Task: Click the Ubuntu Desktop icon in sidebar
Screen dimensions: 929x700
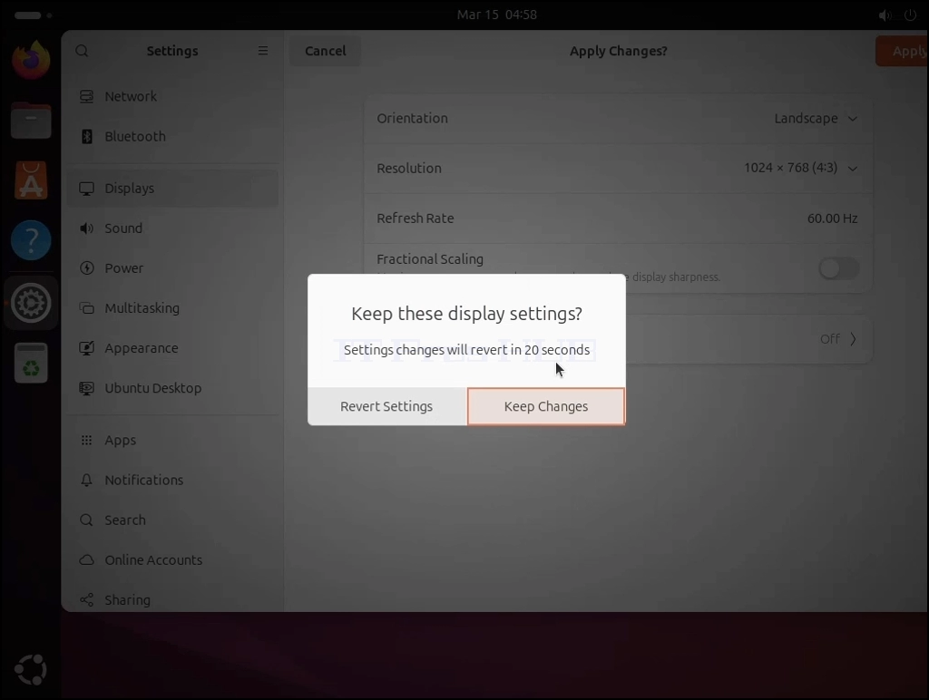Action: click(x=86, y=388)
